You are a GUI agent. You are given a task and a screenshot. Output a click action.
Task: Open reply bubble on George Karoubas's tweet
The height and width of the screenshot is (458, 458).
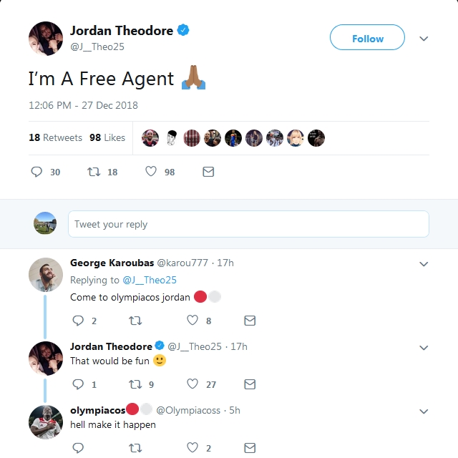pos(78,321)
